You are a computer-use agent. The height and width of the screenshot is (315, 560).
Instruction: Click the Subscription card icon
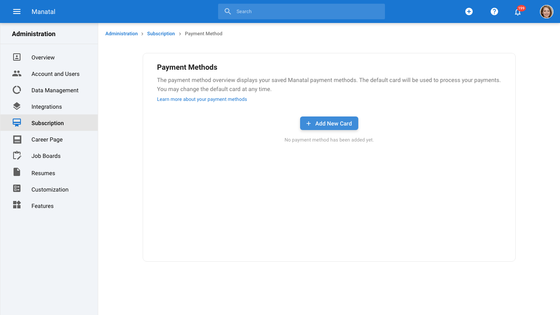point(17,123)
